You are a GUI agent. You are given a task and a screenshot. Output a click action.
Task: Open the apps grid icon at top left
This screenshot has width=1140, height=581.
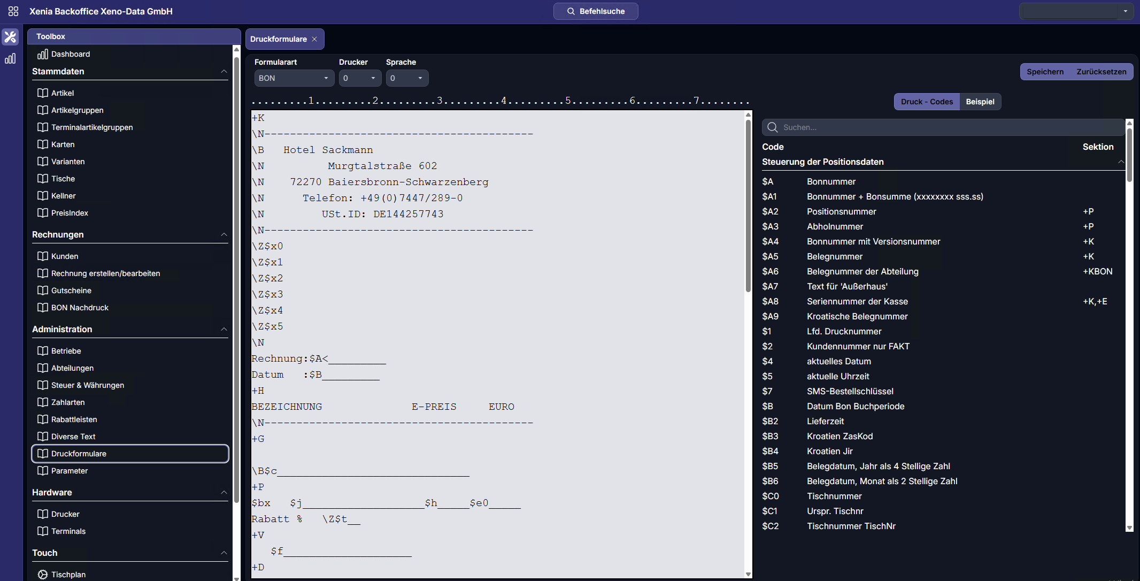tap(13, 11)
